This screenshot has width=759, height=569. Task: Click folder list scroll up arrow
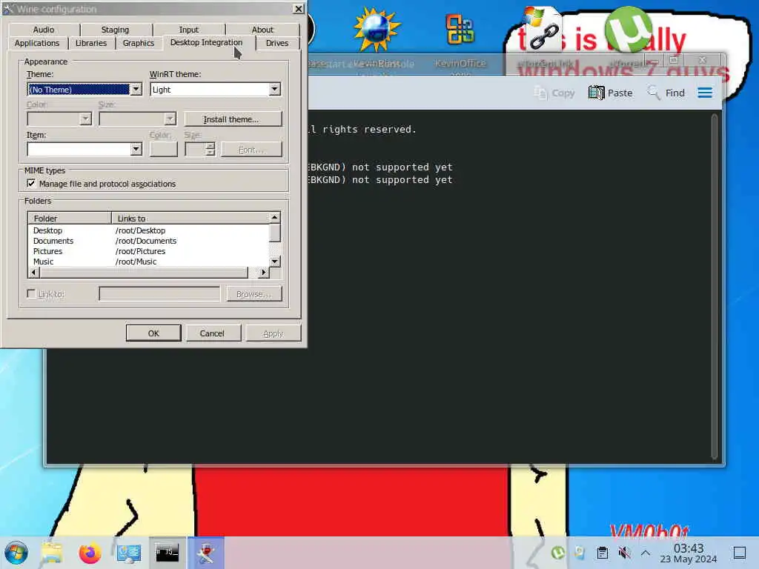tap(274, 218)
